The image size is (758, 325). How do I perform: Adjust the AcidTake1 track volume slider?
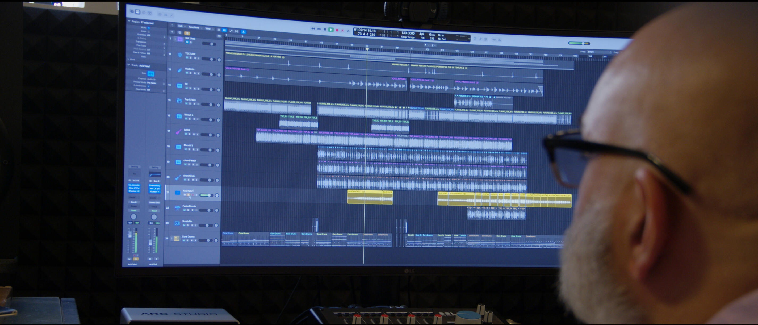206,195
